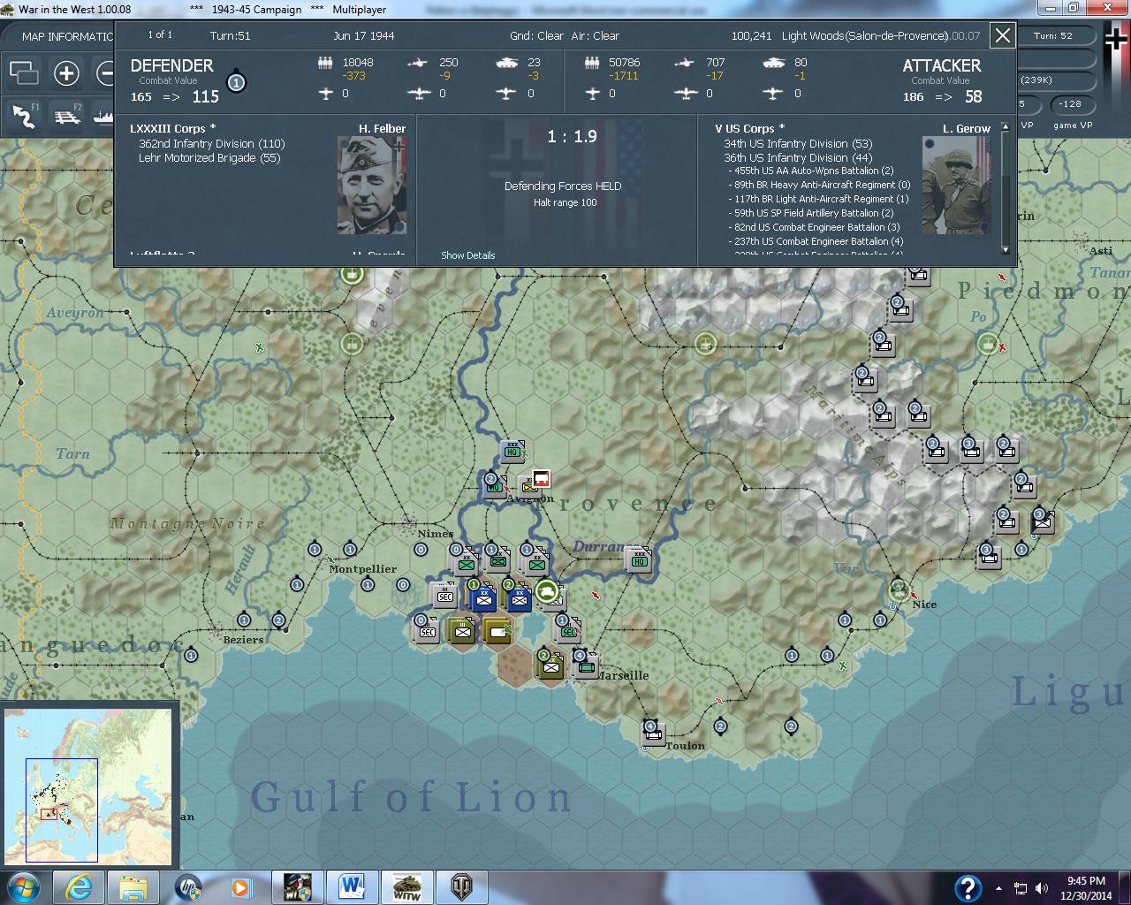The width and height of the screenshot is (1131, 905).
Task: Select the green armor circle unit
Action: [x=548, y=589]
